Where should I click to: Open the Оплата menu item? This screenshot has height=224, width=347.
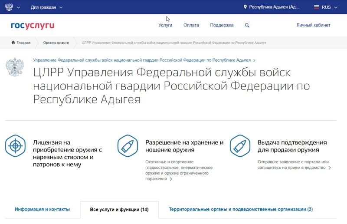pos(191,25)
